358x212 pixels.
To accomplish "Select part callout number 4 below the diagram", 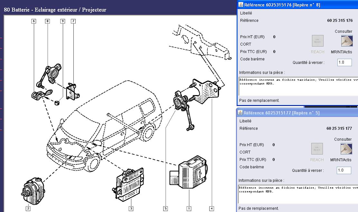I will [x=212, y=208].
